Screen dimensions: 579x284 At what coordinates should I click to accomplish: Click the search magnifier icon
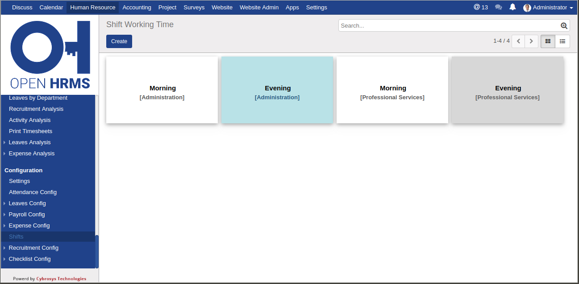pos(564,26)
